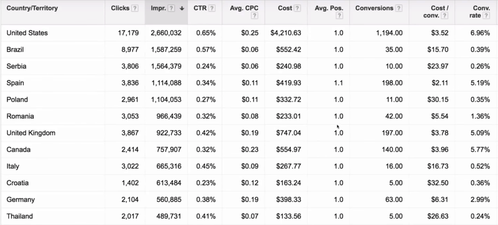Open help icon next to Conversions header
Screen dimensions: 498x225
click(x=399, y=8)
